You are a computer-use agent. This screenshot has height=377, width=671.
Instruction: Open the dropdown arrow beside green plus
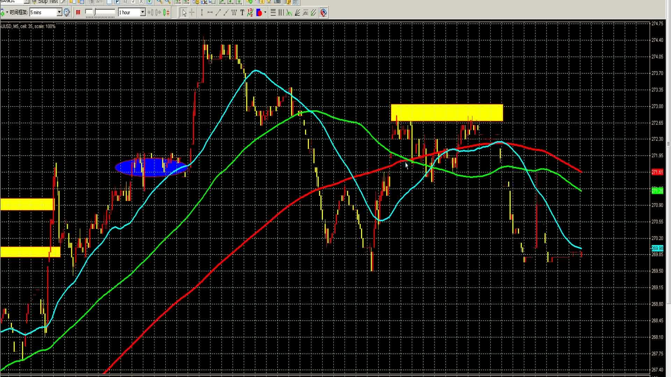pos(7,13)
